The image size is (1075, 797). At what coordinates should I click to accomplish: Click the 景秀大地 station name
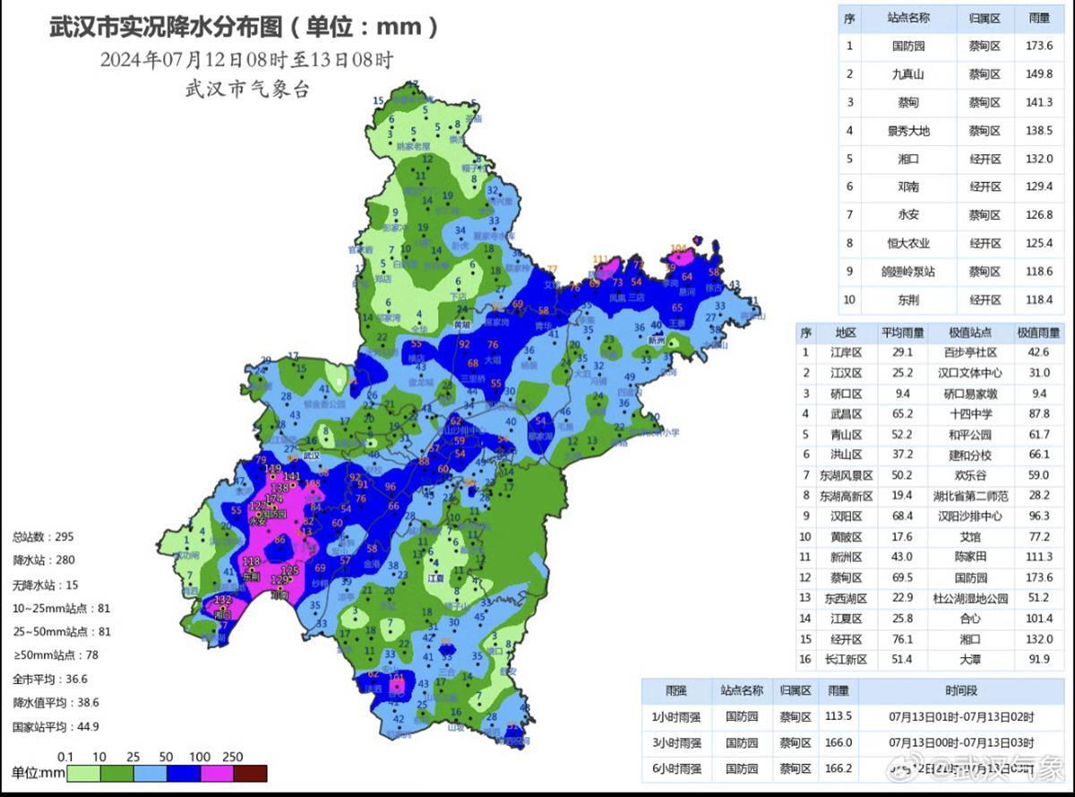pos(908,131)
